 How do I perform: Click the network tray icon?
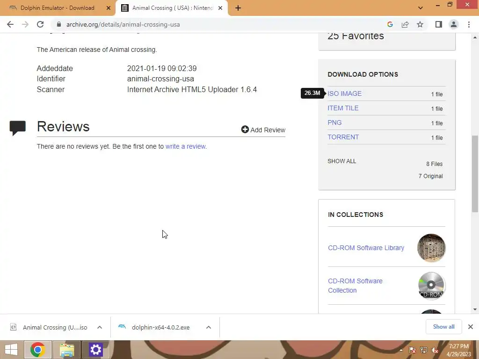coord(424,350)
